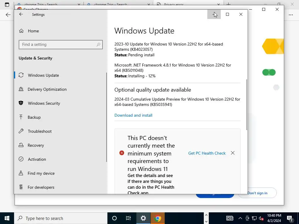The height and width of the screenshot is (224, 299).
Task: Minimize the Settings window
Action: point(214,14)
